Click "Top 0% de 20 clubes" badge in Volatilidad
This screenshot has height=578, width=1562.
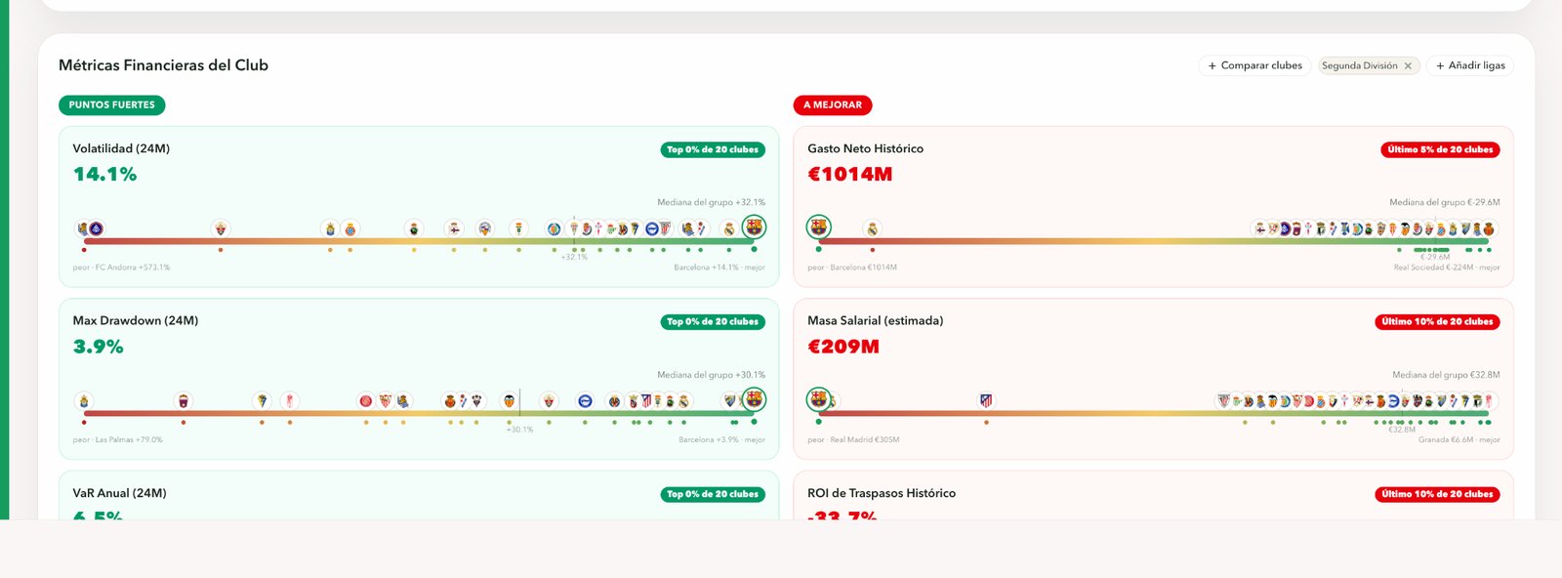coord(713,149)
